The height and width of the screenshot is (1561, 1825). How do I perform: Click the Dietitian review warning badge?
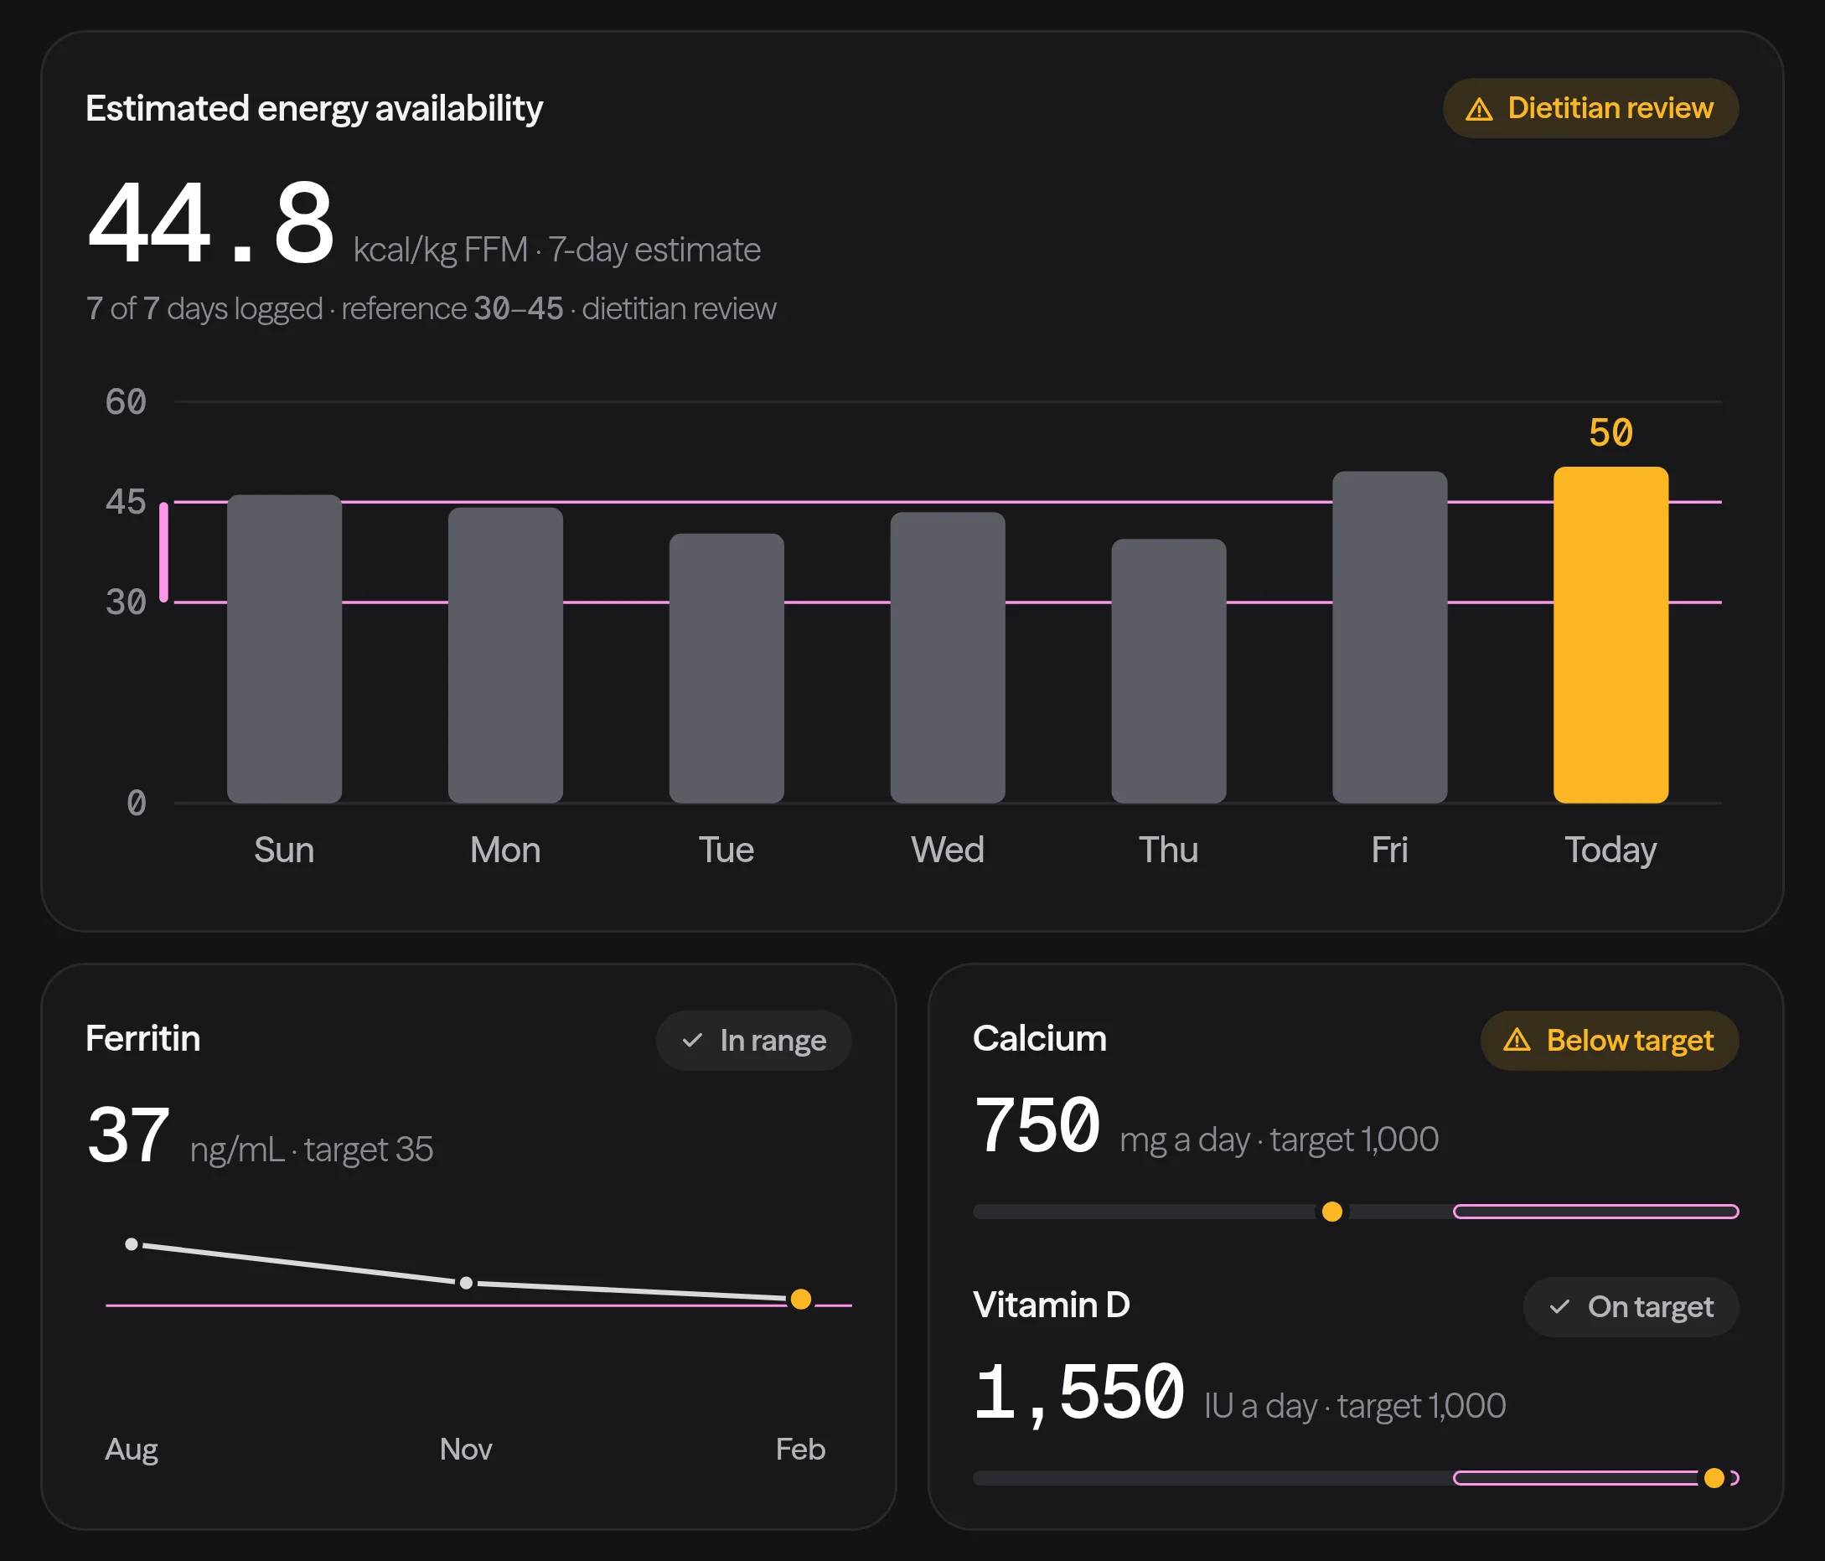(1590, 108)
